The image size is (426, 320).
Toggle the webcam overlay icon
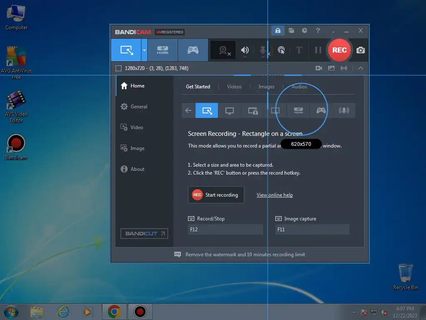point(223,50)
